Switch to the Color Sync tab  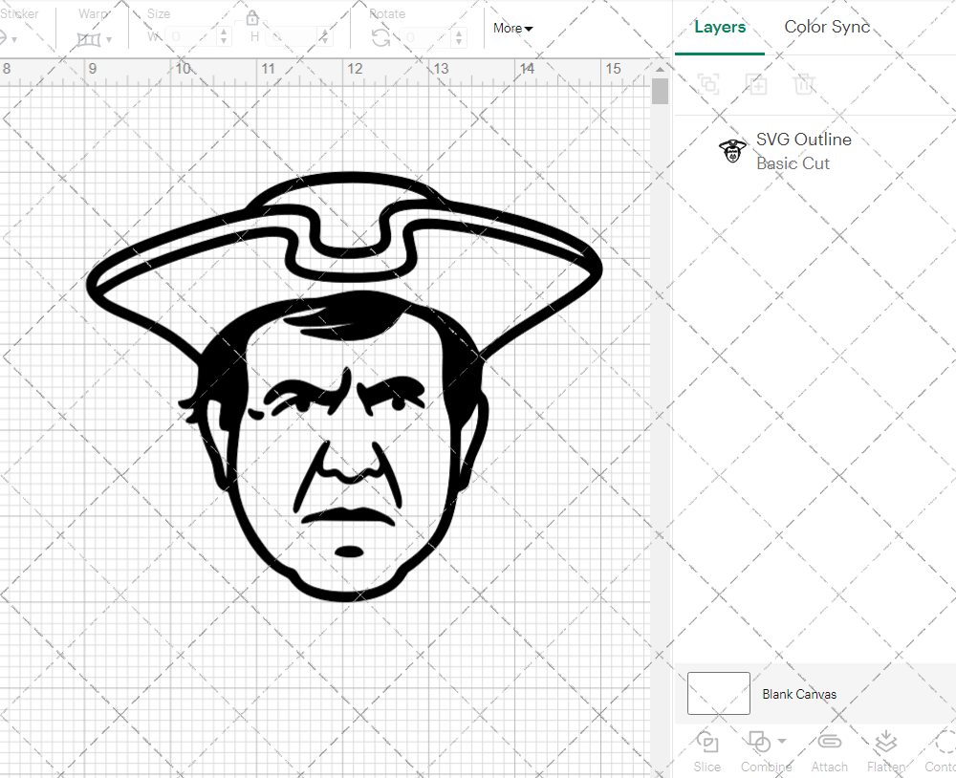827,27
